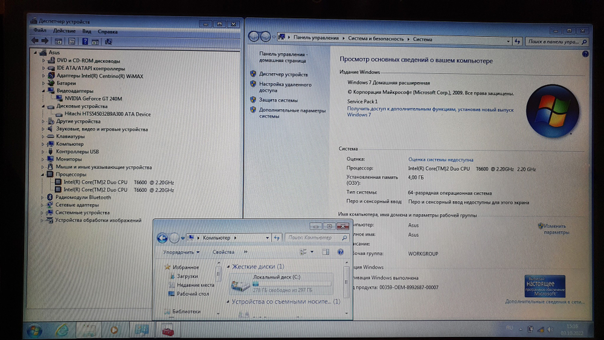Collapse the Видеоадаптеры category

click(43, 91)
